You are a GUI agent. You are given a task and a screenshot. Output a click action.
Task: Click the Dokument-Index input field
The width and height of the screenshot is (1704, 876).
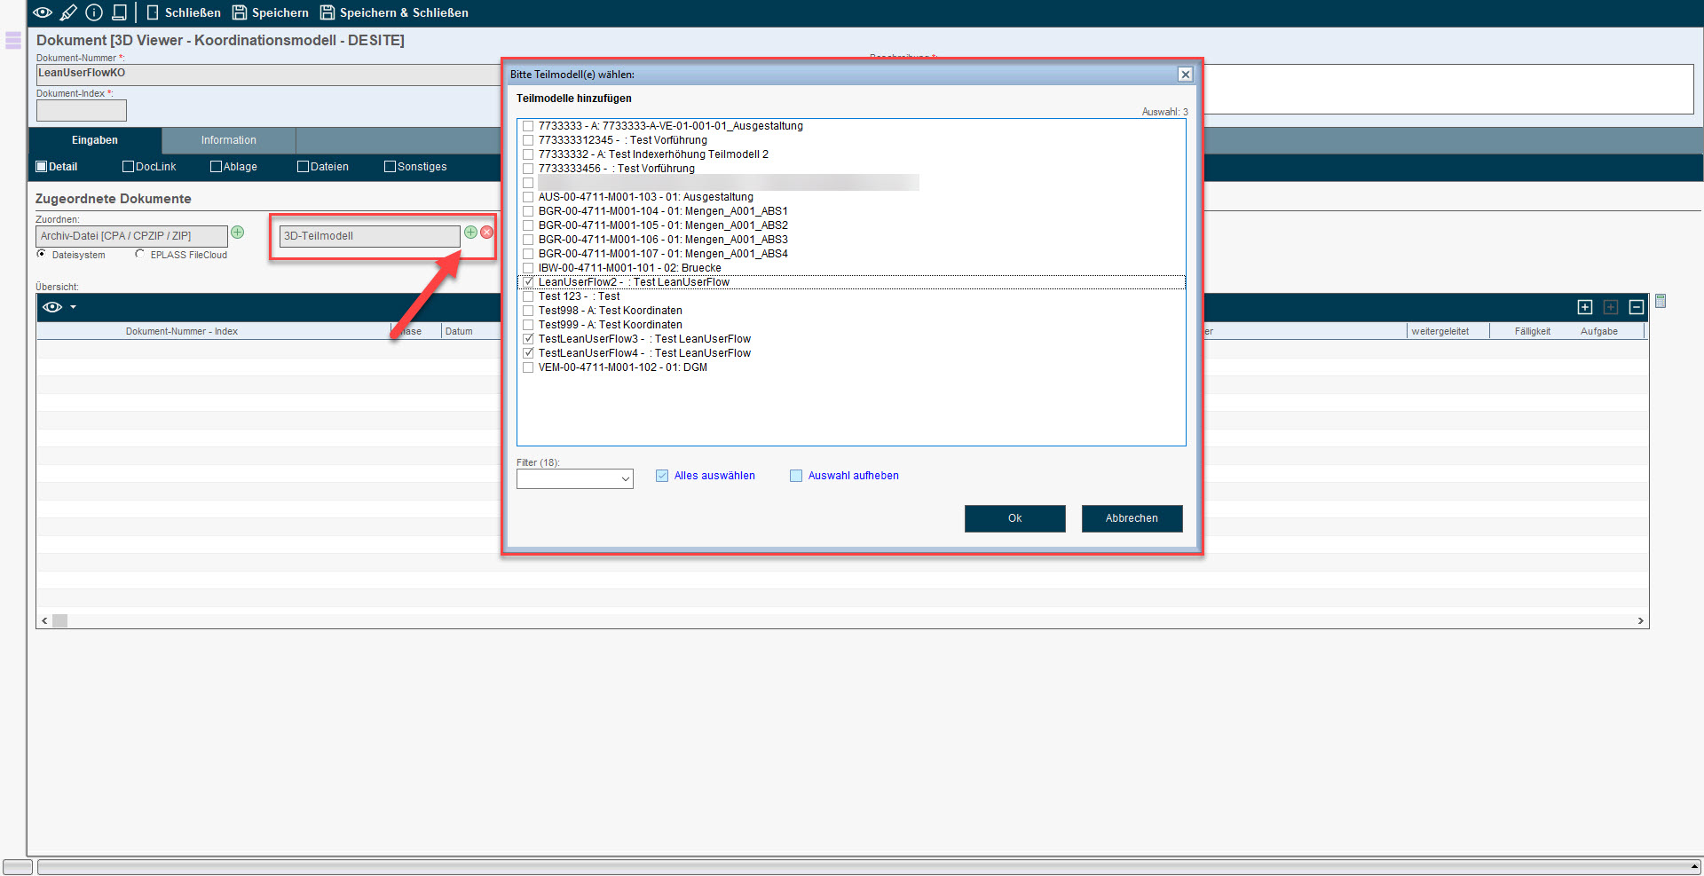pyautogui.click(x=82, y=111)
